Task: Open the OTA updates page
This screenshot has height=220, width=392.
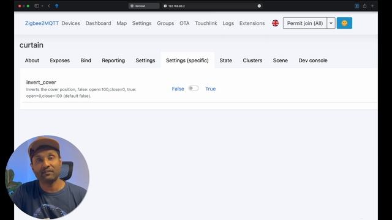Action: pyautogui.click(x=184, y=23)
